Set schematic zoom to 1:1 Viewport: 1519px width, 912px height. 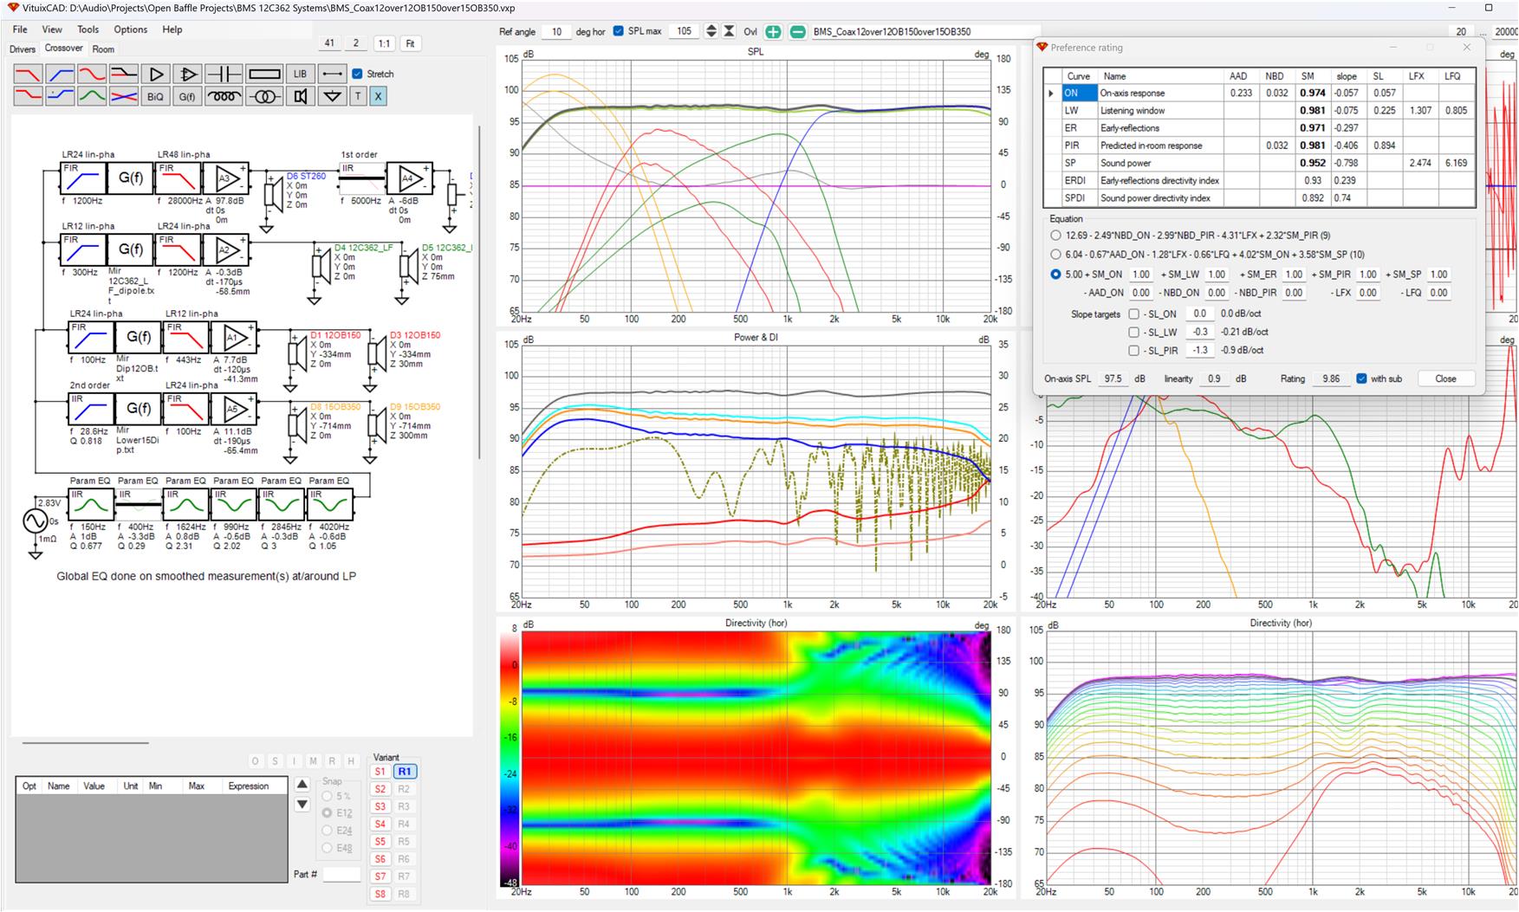[384, 43]
